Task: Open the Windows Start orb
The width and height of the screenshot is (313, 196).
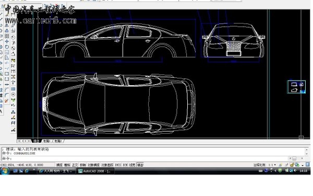Action: [4, 171]
